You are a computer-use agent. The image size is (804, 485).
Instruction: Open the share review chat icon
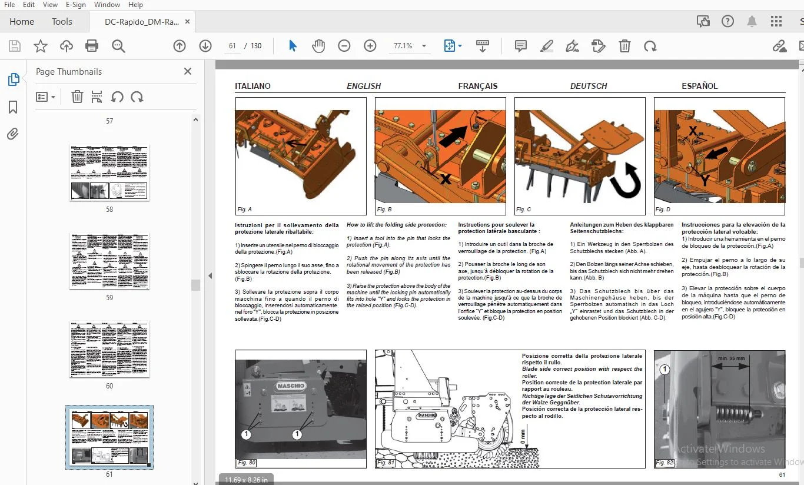[x=703, y=21]
